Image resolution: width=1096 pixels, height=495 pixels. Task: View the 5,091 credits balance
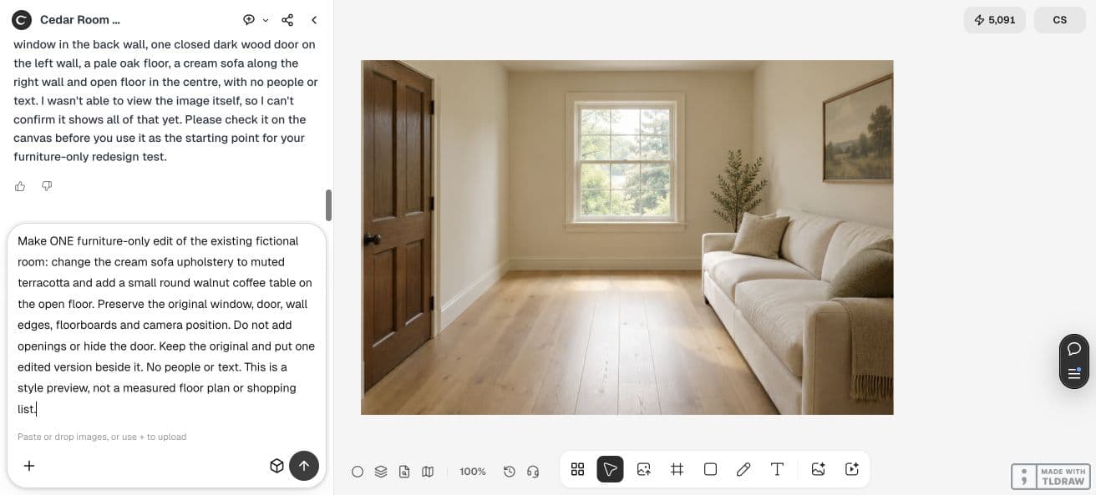[995, 20]
